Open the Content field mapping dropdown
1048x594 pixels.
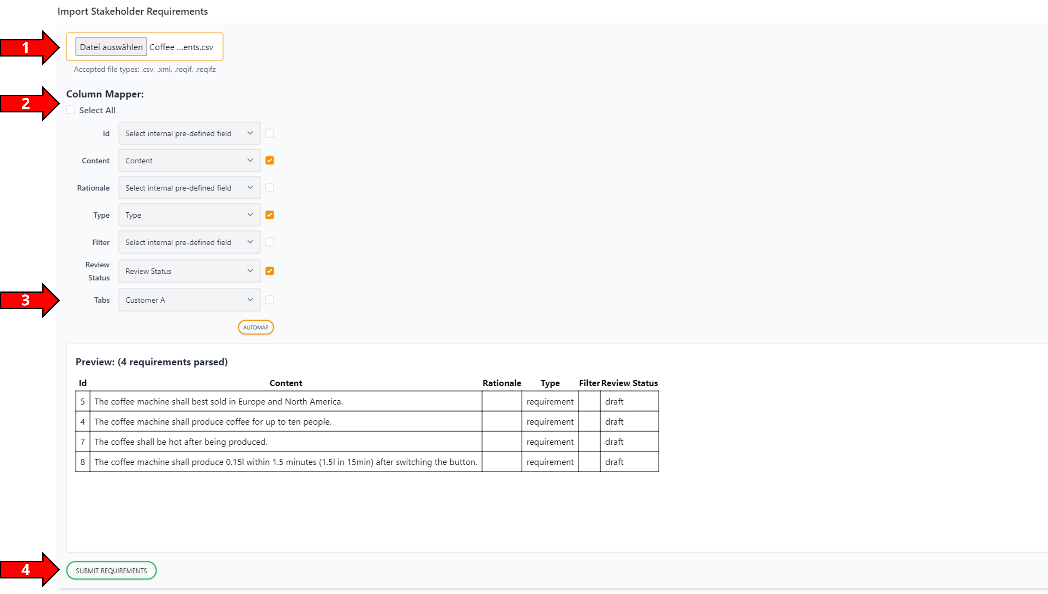(x=190, y=160)
